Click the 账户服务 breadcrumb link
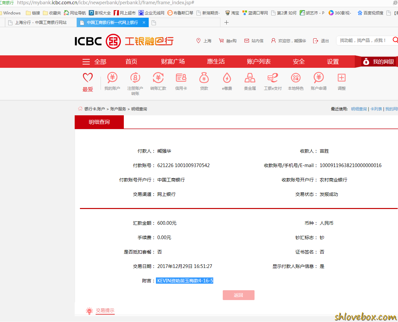The width and height of the screenshot is (398, 322). tap(118, 109)
